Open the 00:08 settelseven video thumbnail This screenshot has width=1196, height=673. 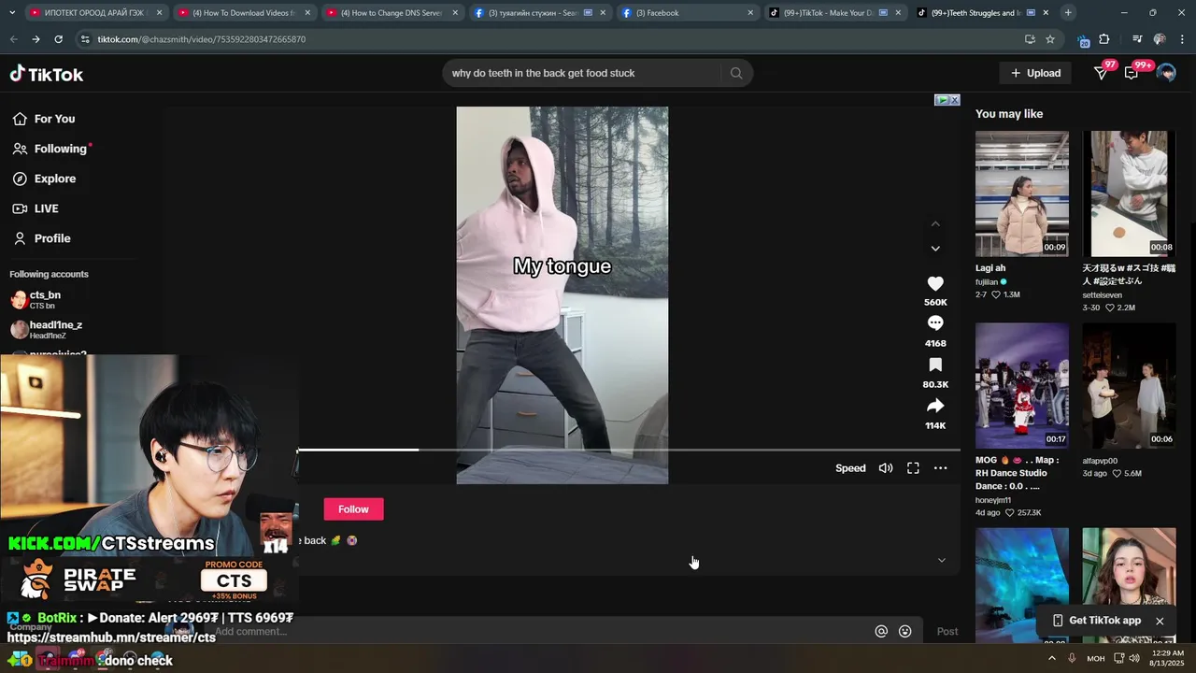[1129, 193]
